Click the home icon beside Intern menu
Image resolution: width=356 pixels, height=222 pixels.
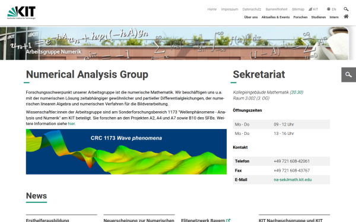click(x=346, y=17)
